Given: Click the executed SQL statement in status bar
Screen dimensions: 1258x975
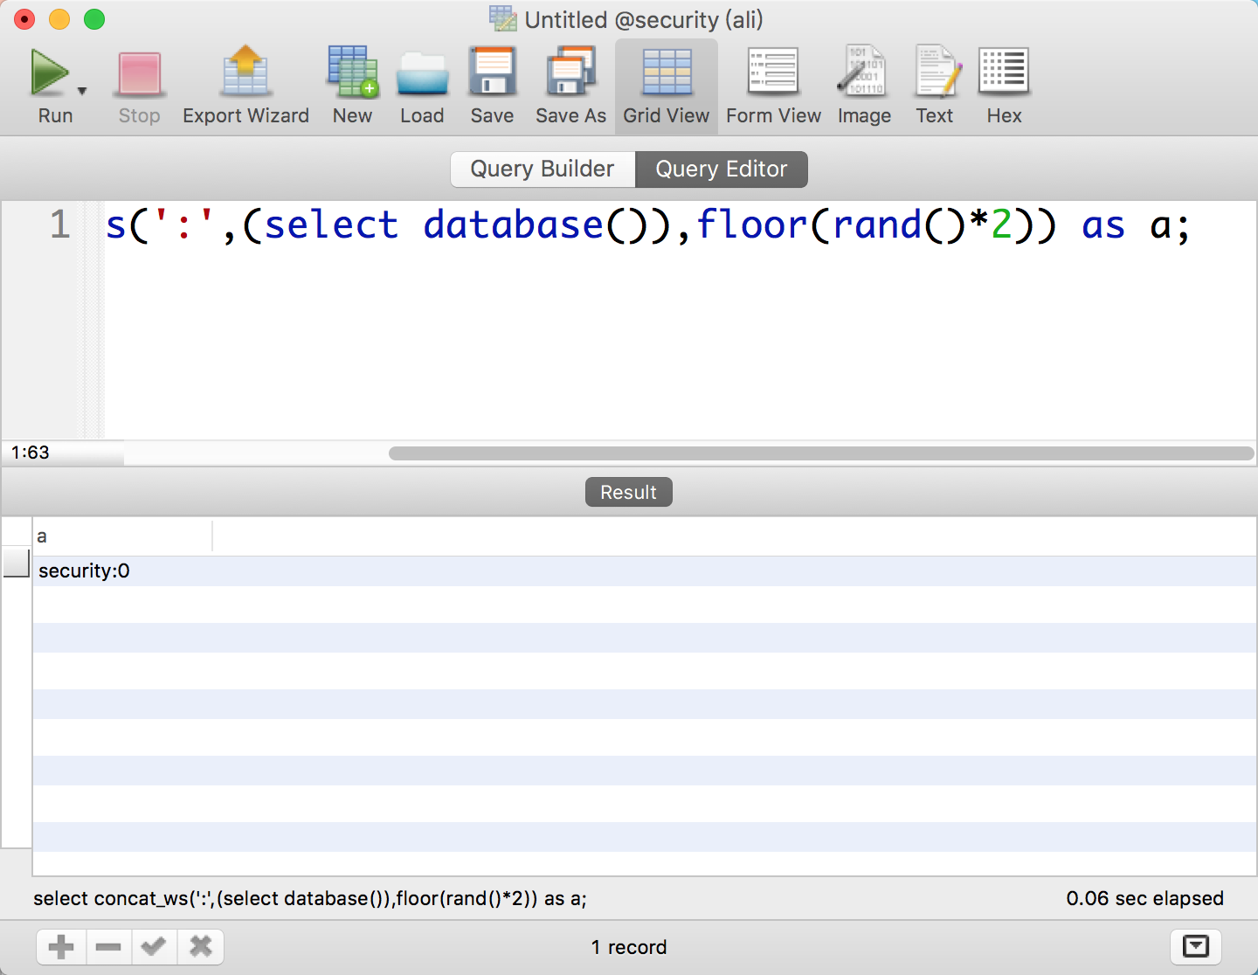Looking at the screenshot, I should pyautogui.click(x=310, y=899).
